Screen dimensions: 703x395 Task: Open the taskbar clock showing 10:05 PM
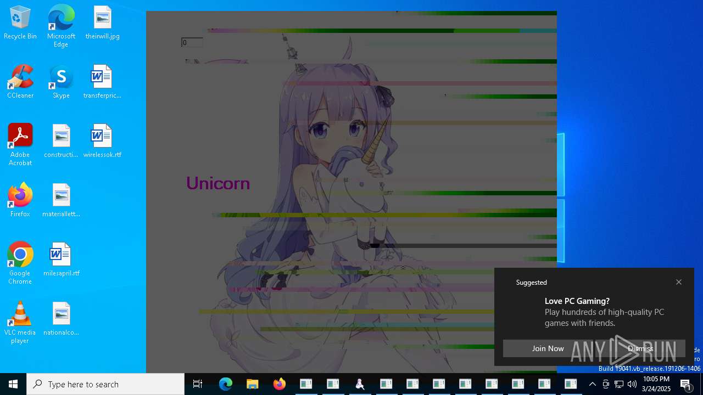coord(656,384)
